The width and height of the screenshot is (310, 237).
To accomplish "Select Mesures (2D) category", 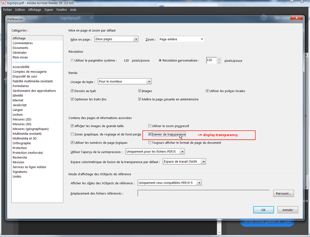I will click(37, 119).
